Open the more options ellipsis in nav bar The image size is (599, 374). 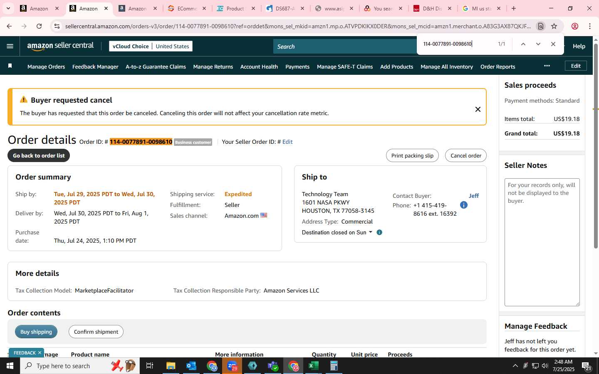(547, 66)
